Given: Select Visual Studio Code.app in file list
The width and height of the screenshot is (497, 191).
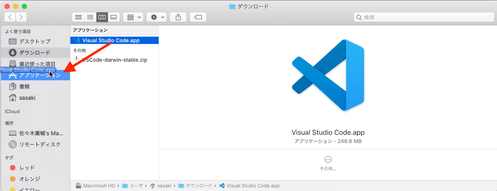Looking at the screenshot, I should pyautogui.click(x=114, y=40).
